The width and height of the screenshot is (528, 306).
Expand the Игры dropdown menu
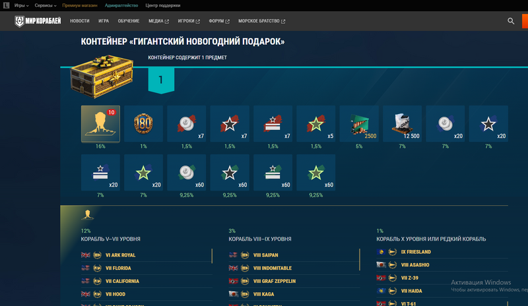[x=21, y=5]
